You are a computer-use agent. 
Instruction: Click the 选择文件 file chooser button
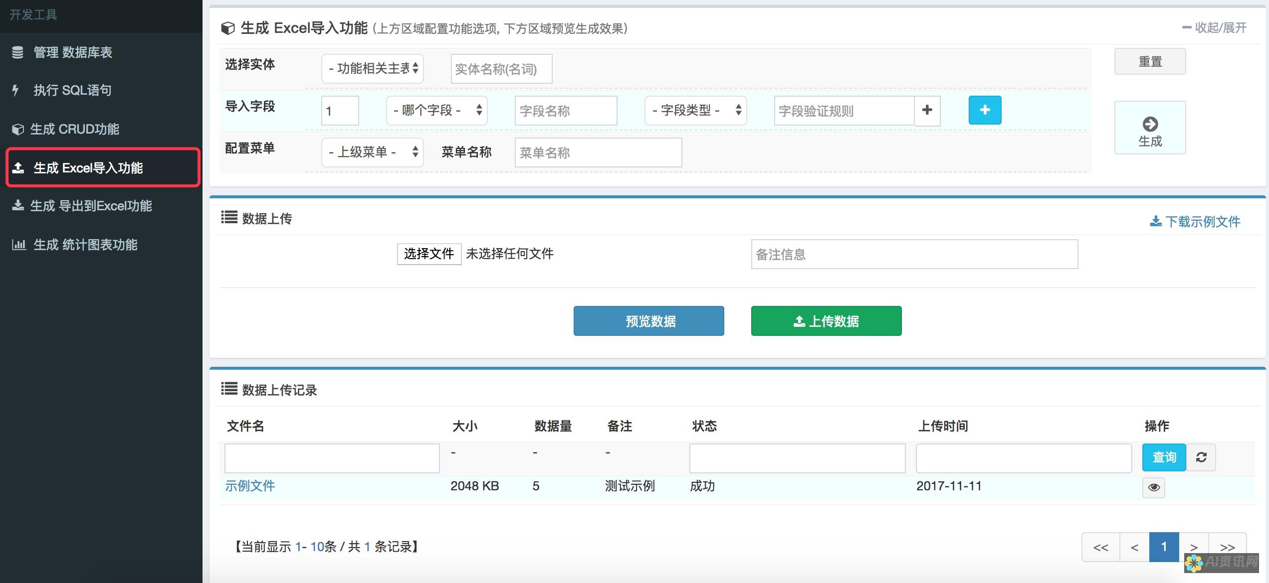tap(429, 254)
